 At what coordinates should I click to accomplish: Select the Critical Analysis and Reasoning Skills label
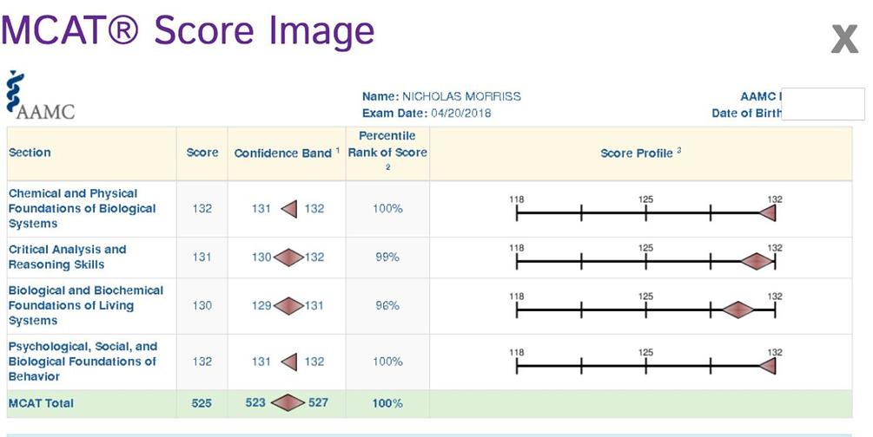68,257
